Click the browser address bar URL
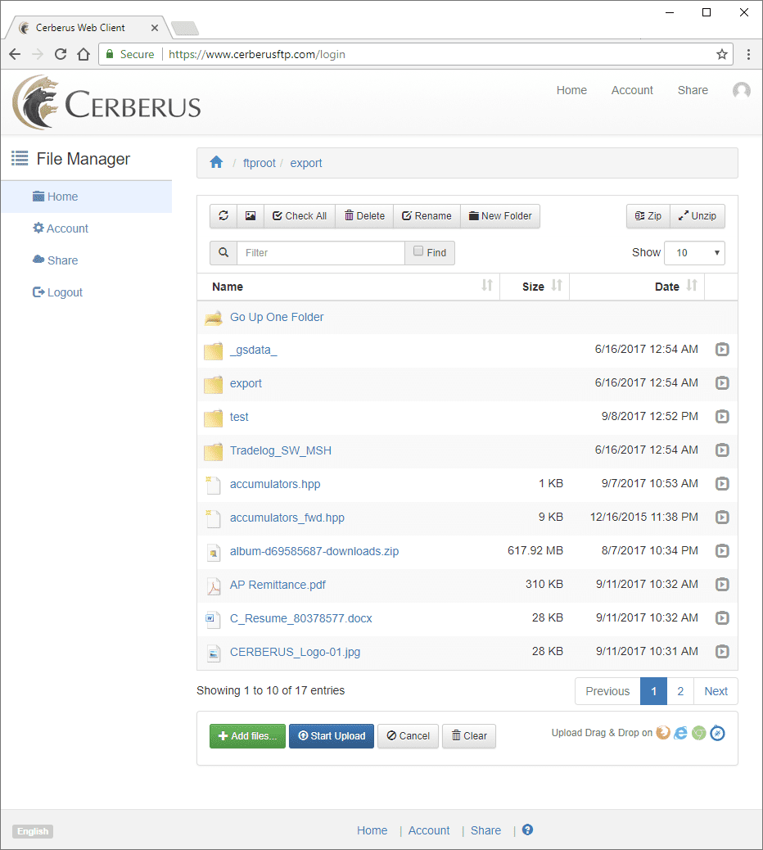The height and width of the screenshot is (850, 763). tap(257, 54)
